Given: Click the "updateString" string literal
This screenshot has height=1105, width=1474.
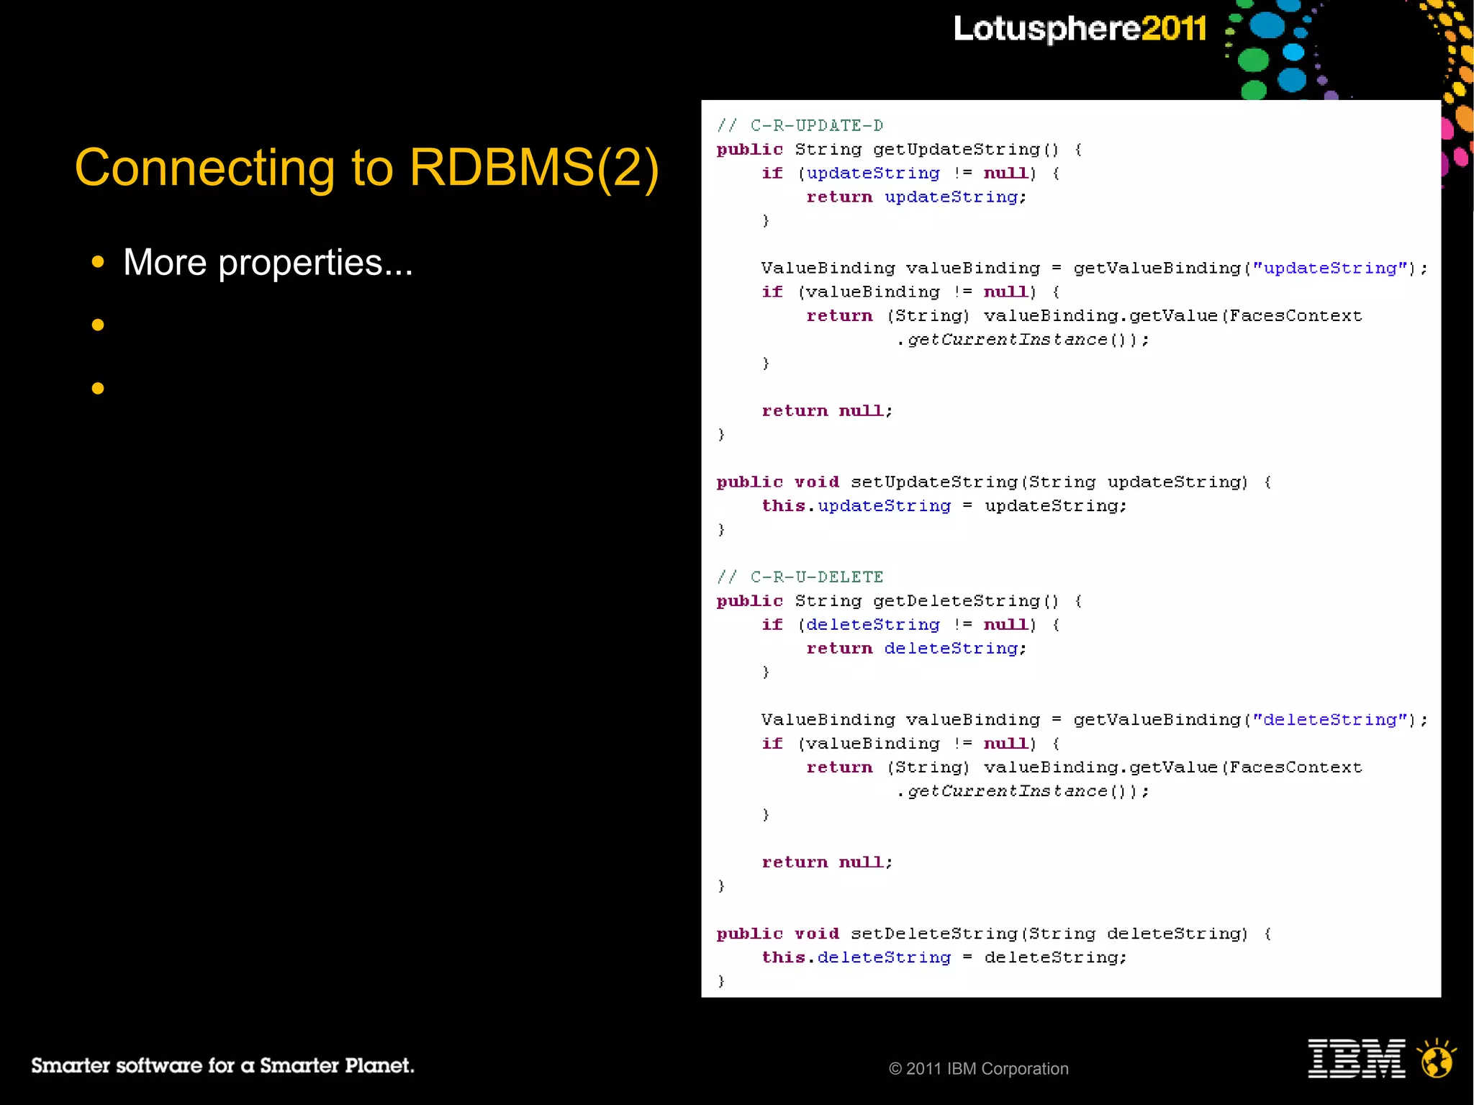Looking at the screenshot, I should click(x=1329, y=268).
